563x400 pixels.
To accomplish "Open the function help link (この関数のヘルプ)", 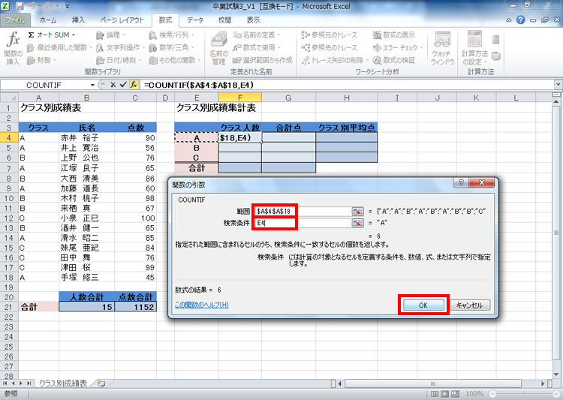I will [x=201, y=305].
